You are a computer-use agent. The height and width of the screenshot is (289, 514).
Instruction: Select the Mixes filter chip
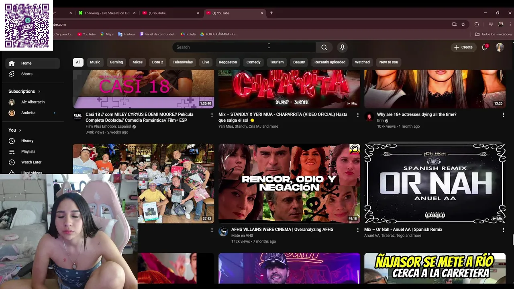(138, 62)
